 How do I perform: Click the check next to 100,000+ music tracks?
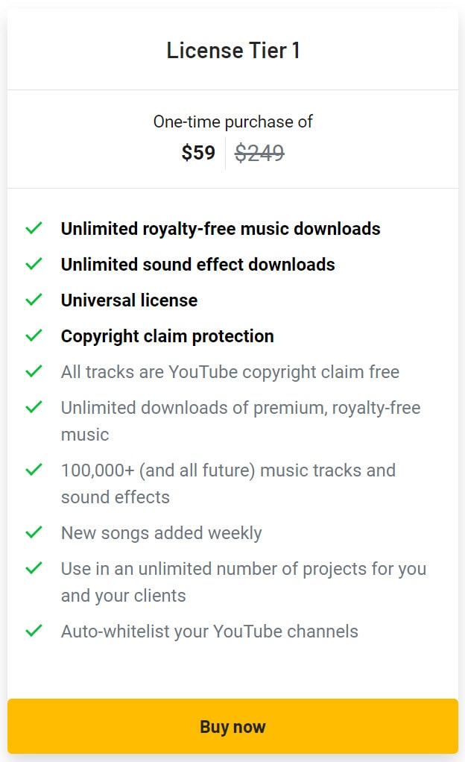[x=34, y=470]
